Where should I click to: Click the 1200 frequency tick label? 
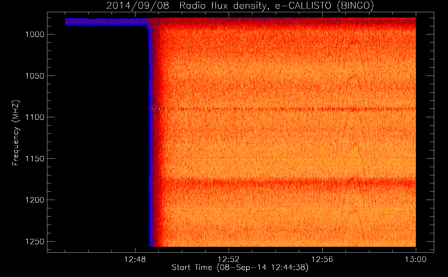pos(35,200)
